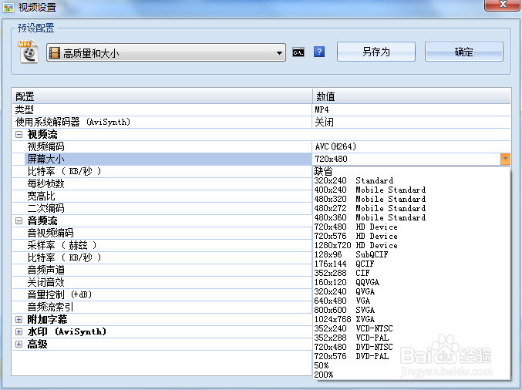Expand the 附加字幕 section
Viewport: 522px width, 390px height.
pyautogui.click(x=19, y=319)
